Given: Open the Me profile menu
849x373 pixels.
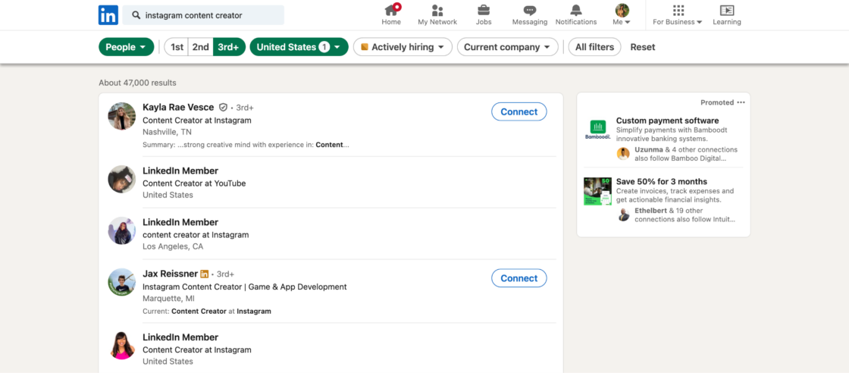Looking at the screenshot, I should pos(622,15).
